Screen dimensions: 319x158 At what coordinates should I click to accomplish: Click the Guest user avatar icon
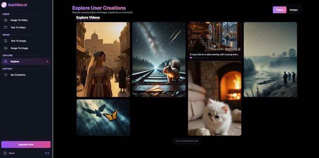(x=5, y=153)
